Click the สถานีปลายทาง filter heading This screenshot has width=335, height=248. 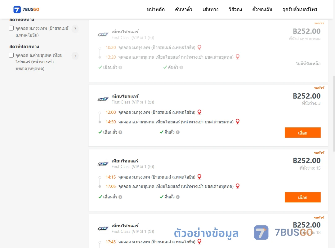[24, 46]
